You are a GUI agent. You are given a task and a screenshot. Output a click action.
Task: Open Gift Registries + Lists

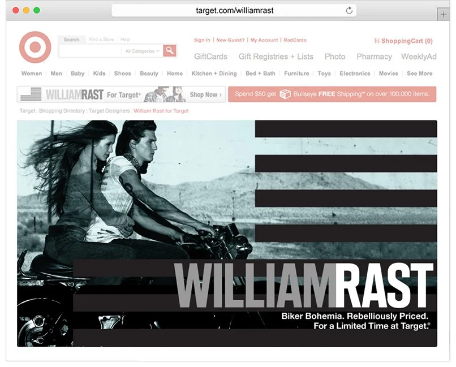click(276, 57)
